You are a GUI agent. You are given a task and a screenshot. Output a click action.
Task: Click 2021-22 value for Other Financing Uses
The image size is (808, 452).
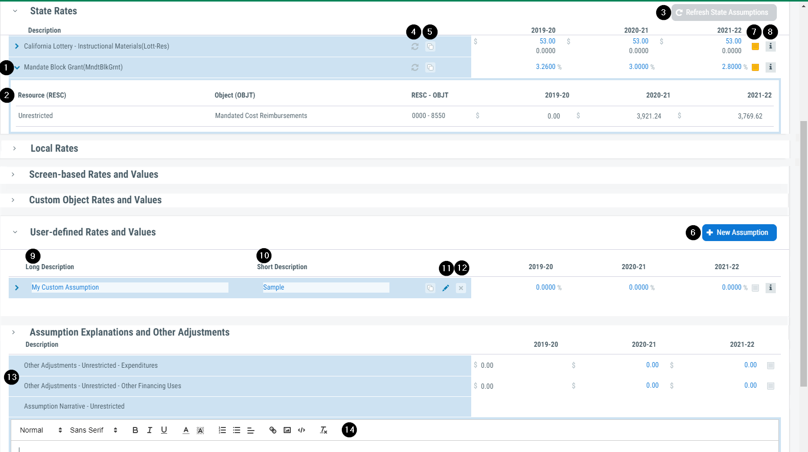tap(750, 386)
